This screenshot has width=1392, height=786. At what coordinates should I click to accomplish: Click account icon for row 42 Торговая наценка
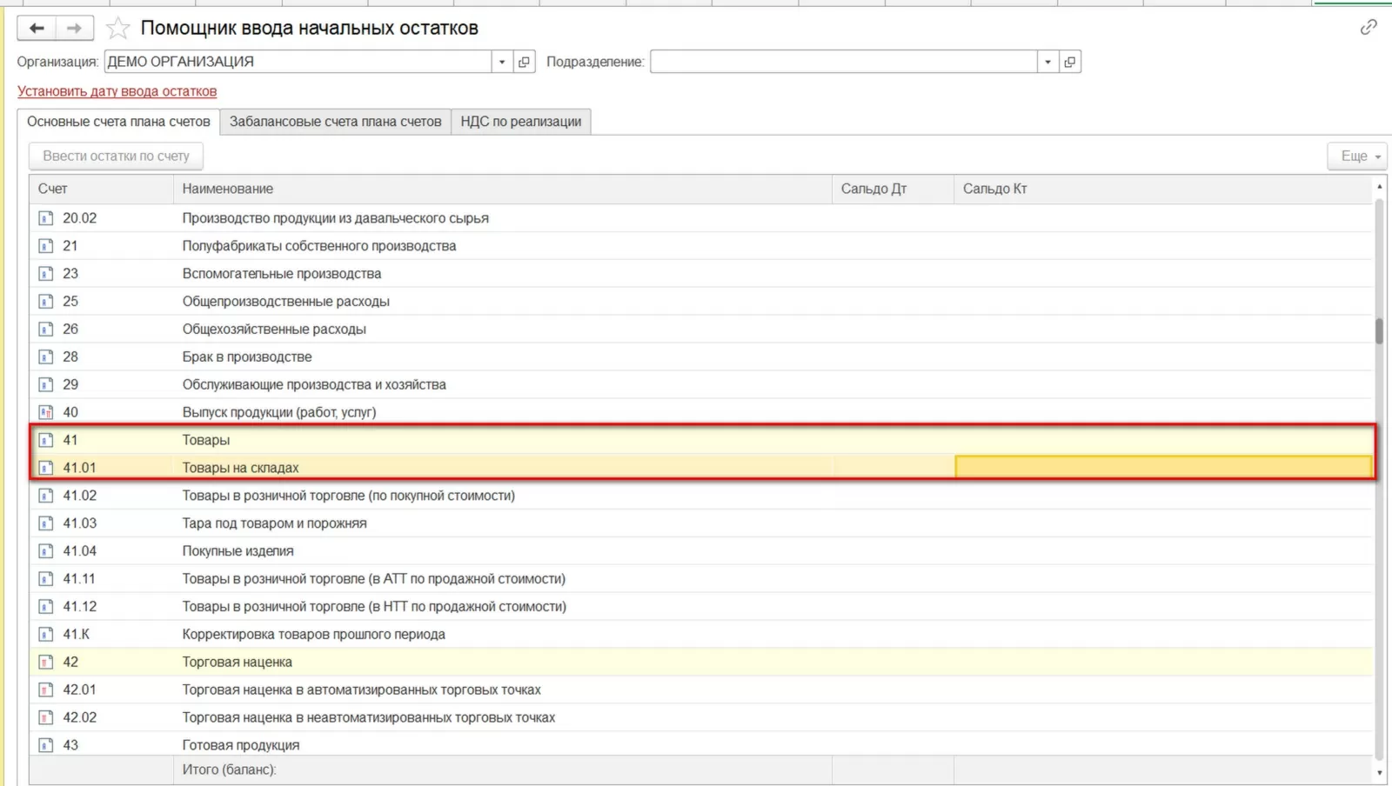tap(46, 663)
